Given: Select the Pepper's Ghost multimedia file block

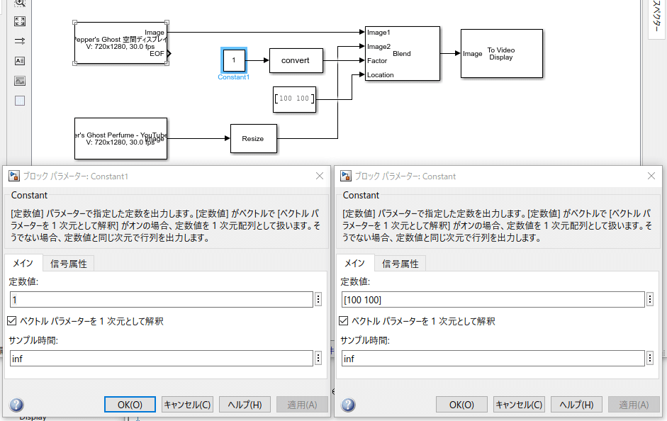Looking at the screenshot, I should [x=120, y=43].
